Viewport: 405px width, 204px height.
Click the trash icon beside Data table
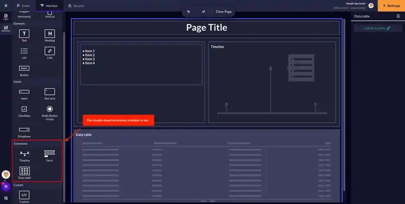point(397,16)
